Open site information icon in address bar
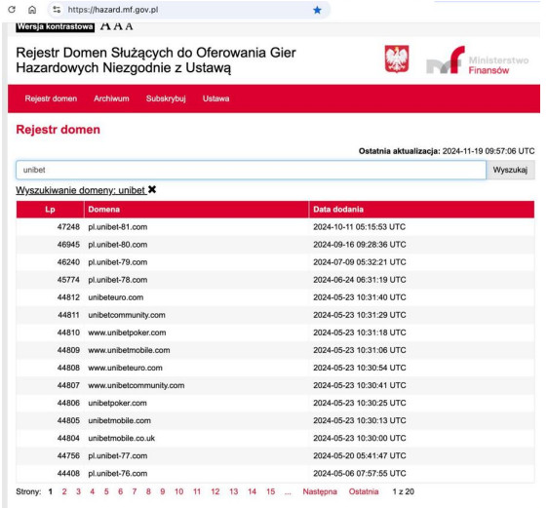Screen dimensions: 548x508 [x=57, y=10]
